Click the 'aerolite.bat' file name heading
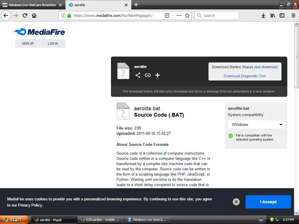 point(147,108)
